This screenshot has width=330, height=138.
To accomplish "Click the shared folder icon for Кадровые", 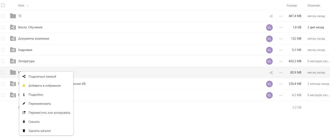I will 13,50.
